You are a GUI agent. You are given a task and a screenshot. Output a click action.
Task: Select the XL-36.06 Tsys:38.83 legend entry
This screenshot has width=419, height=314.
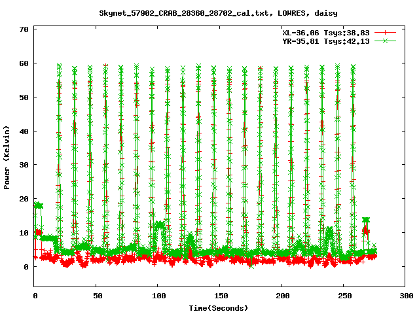326,33
